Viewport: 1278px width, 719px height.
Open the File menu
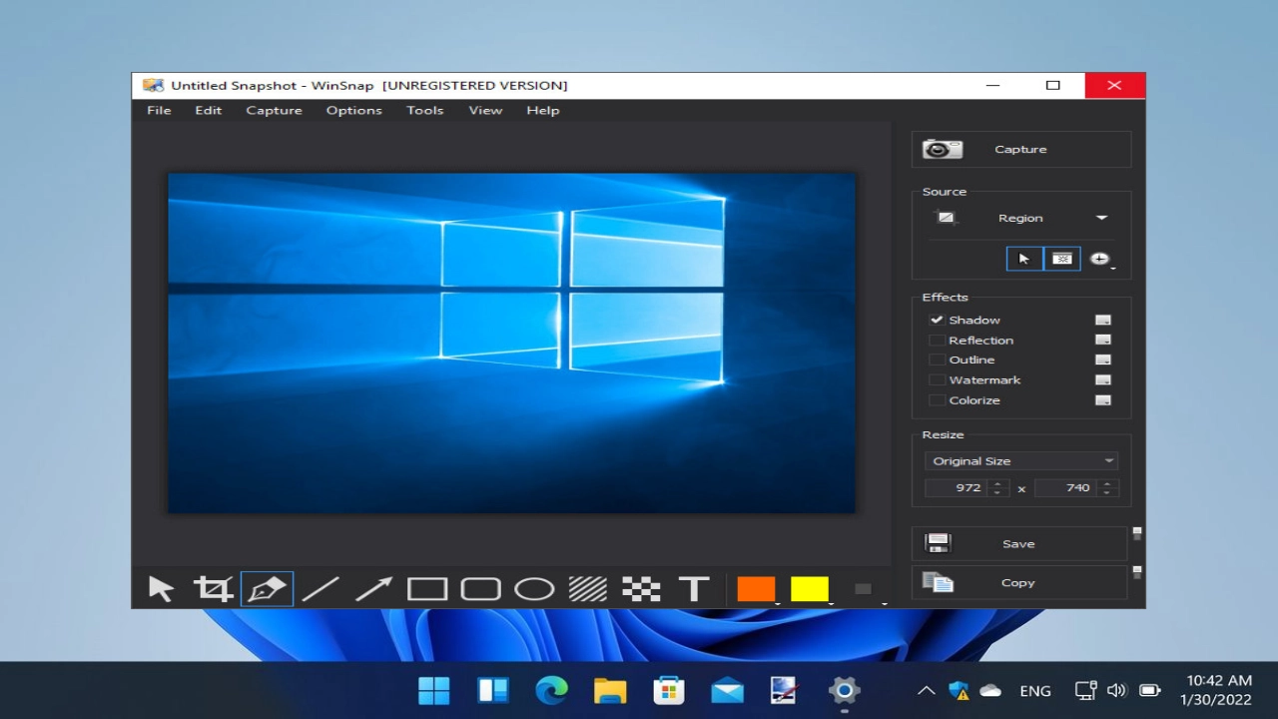(x=159, y=110)
